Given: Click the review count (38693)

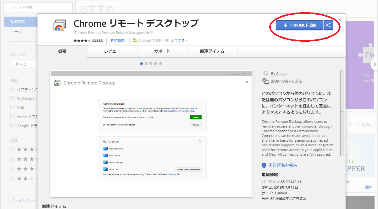Looking at the screenshot, I should [97, 41].
